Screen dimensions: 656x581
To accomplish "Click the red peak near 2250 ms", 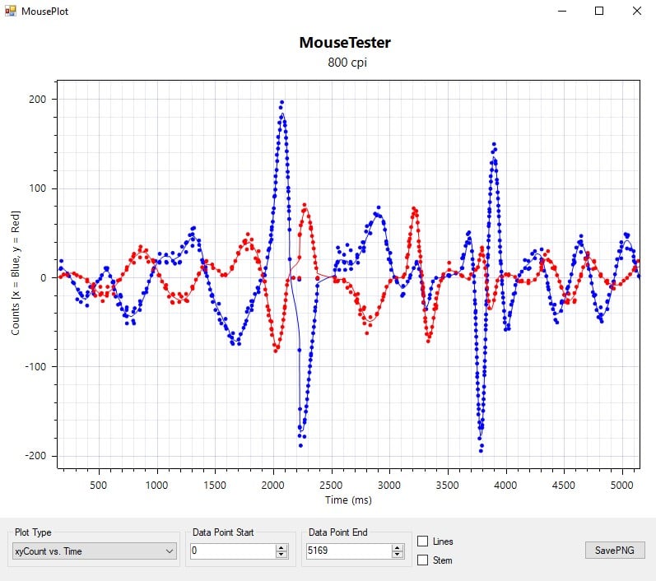I will pos(305,205).
